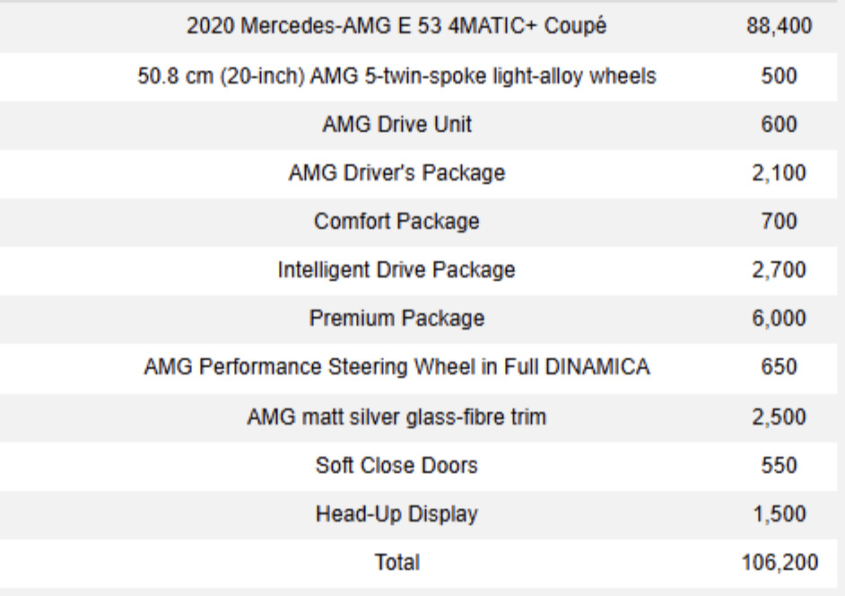The height and width of the screenshot is (596, 845).
Task: Click the 2020 Mercedes-AMG E 53 4MATIC+ Coupé row label
Action: pos(396,27)
